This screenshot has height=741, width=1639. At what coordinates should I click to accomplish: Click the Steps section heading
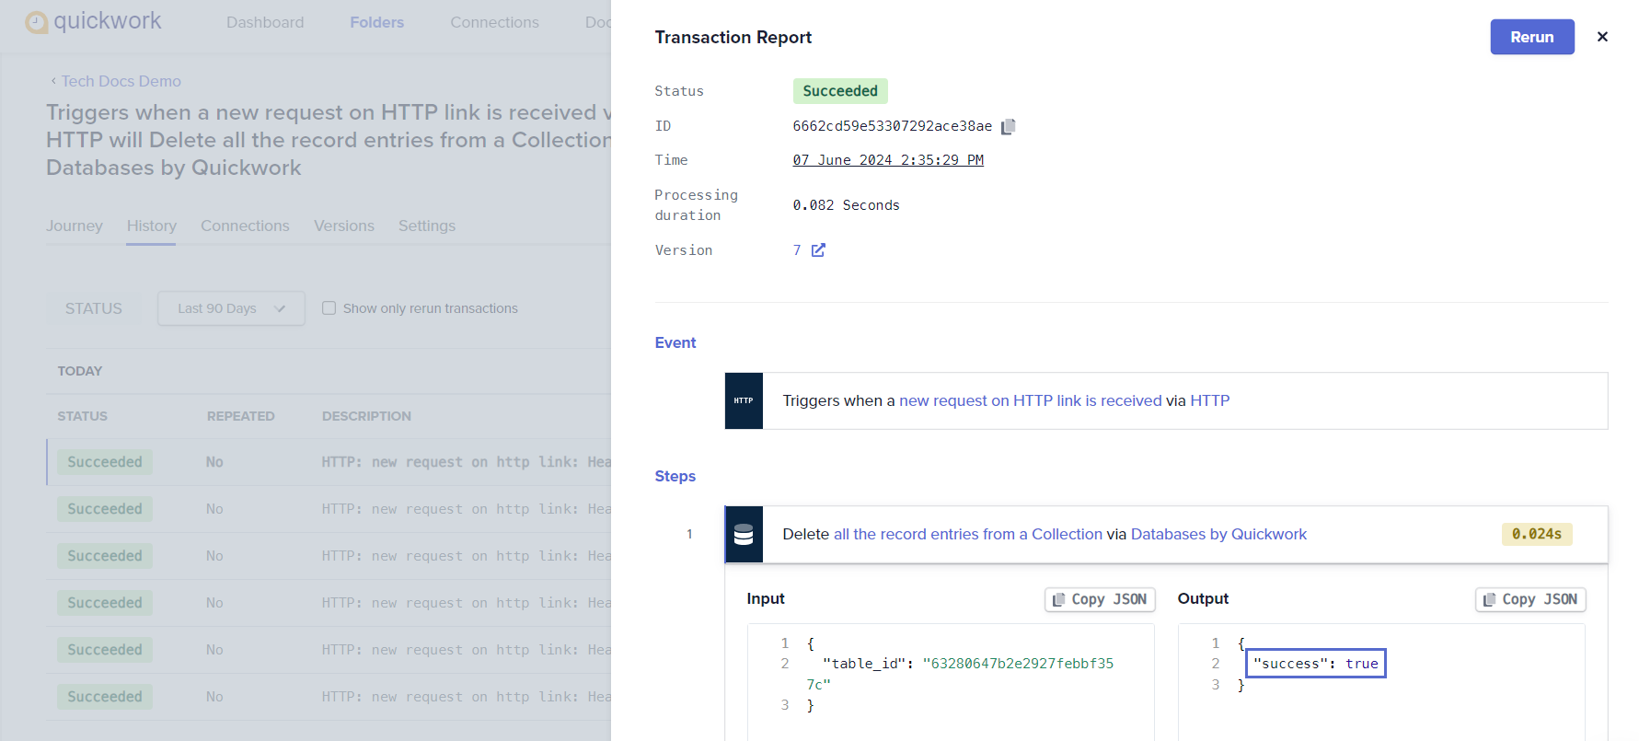click(x=675, y=476)
